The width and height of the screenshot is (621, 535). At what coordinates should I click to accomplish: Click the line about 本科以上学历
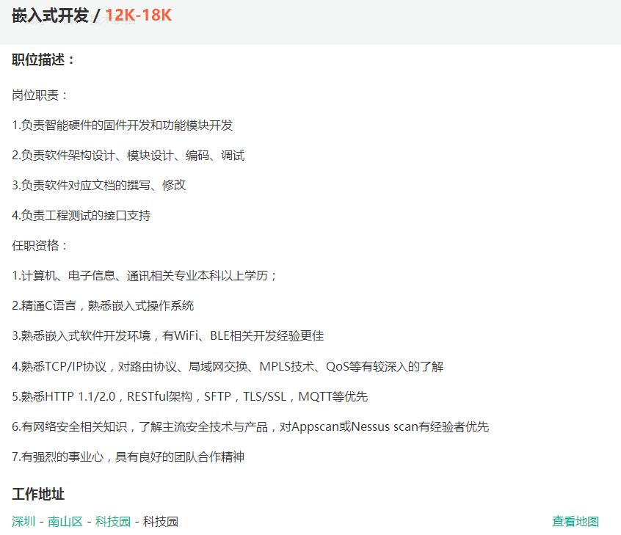pos(144,276)
